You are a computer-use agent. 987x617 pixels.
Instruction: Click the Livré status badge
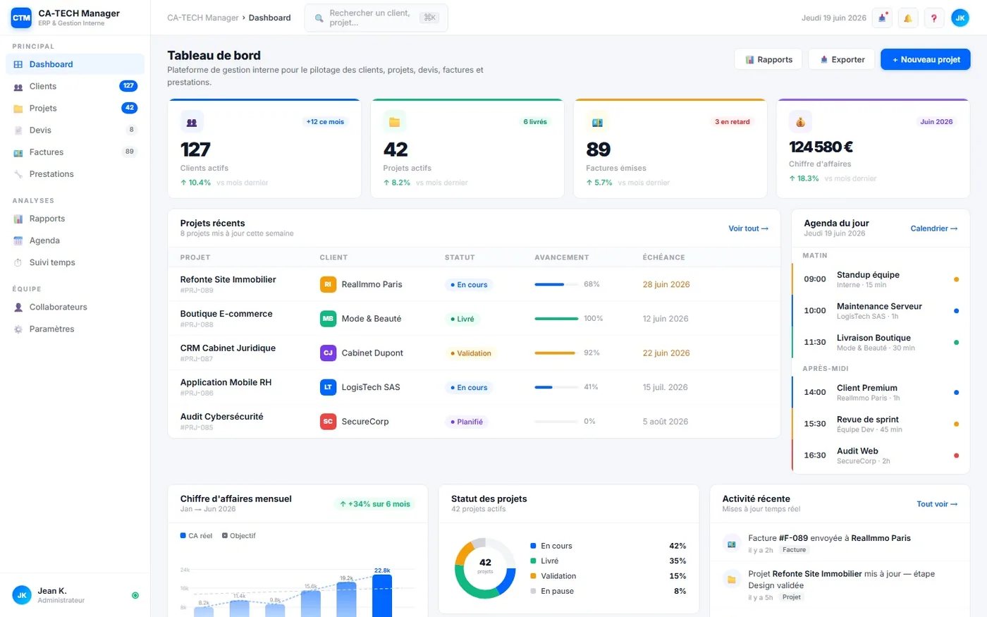[462, 319]
